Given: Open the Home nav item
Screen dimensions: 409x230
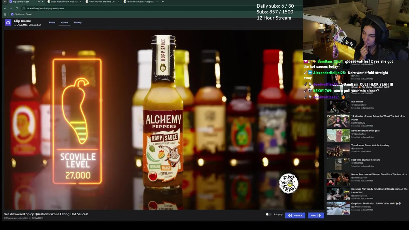Looking at the screenshot, I should 52,22.
